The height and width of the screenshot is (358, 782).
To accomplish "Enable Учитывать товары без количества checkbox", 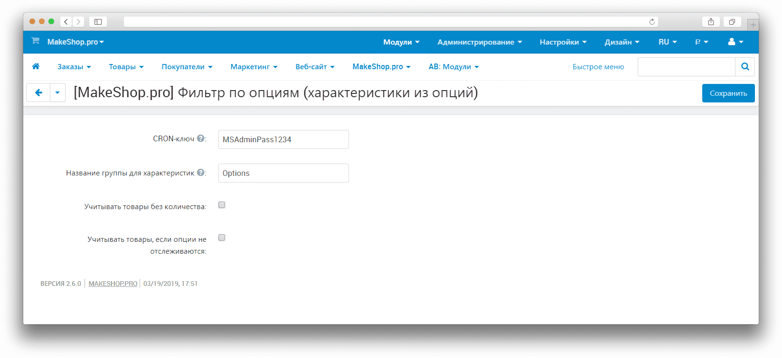I will click(222, 205).
